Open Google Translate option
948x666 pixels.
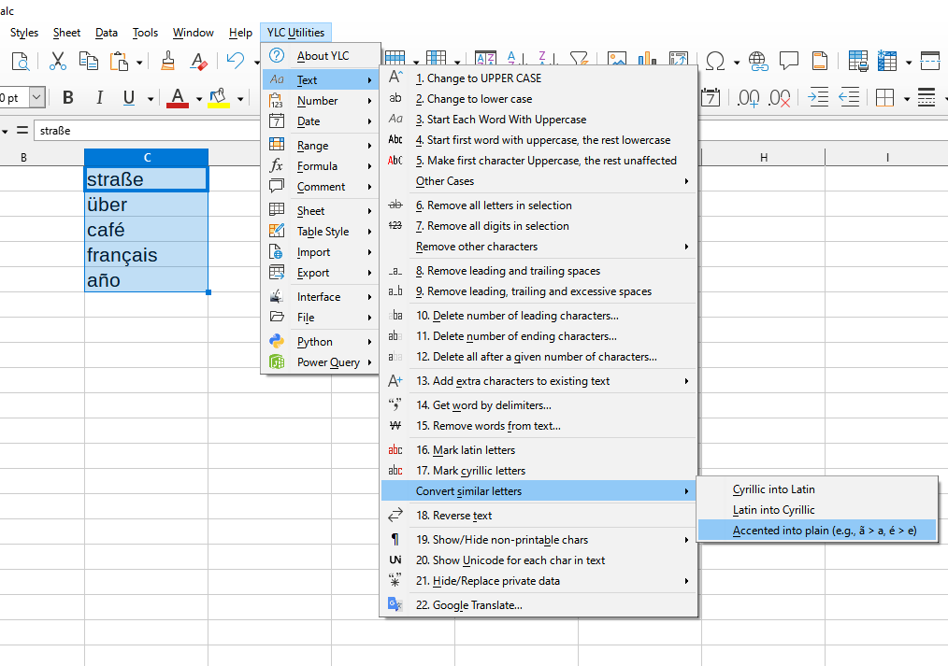[x=477, y=605]
